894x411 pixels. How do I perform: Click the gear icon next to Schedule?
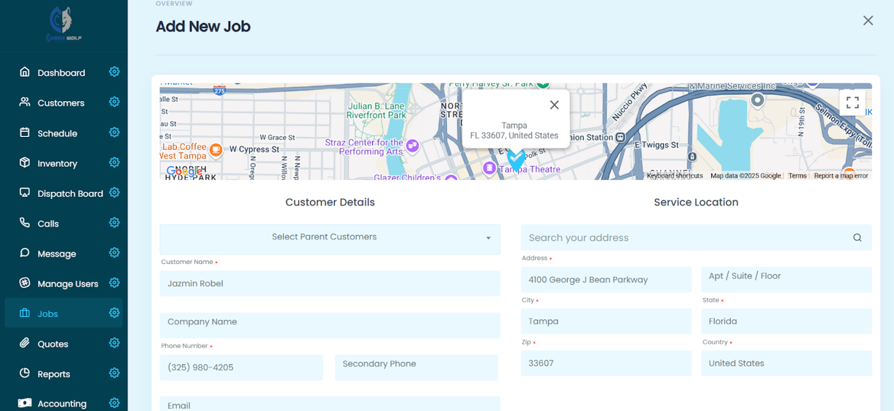[114, 133]
